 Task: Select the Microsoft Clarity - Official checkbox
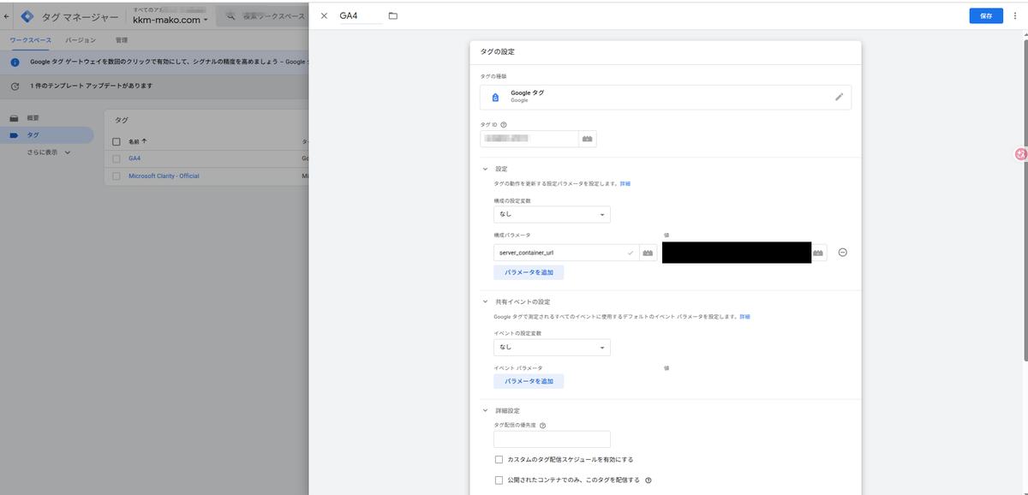click(117, 176)
